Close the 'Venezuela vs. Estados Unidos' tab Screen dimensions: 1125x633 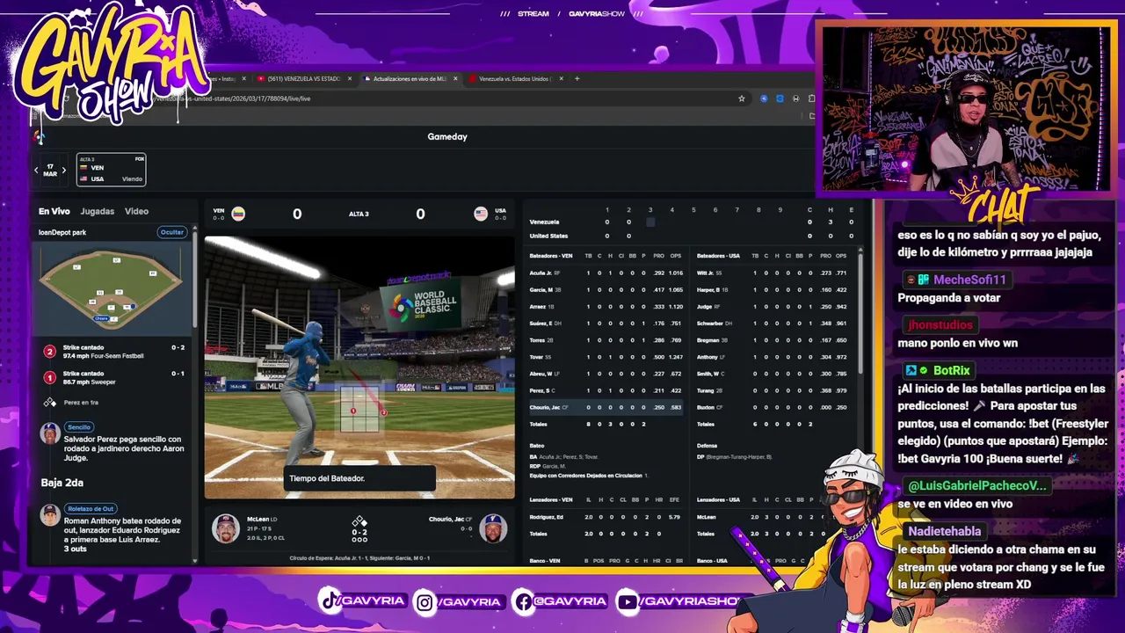click(561, 79)
